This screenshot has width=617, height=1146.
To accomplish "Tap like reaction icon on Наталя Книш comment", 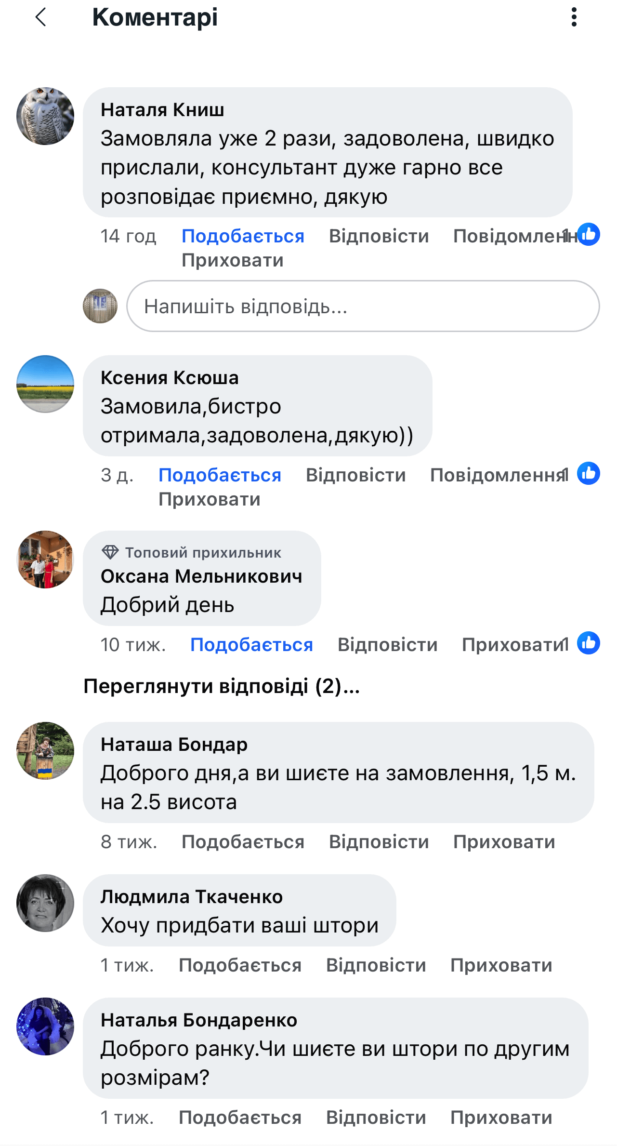I will coord(588,235).
